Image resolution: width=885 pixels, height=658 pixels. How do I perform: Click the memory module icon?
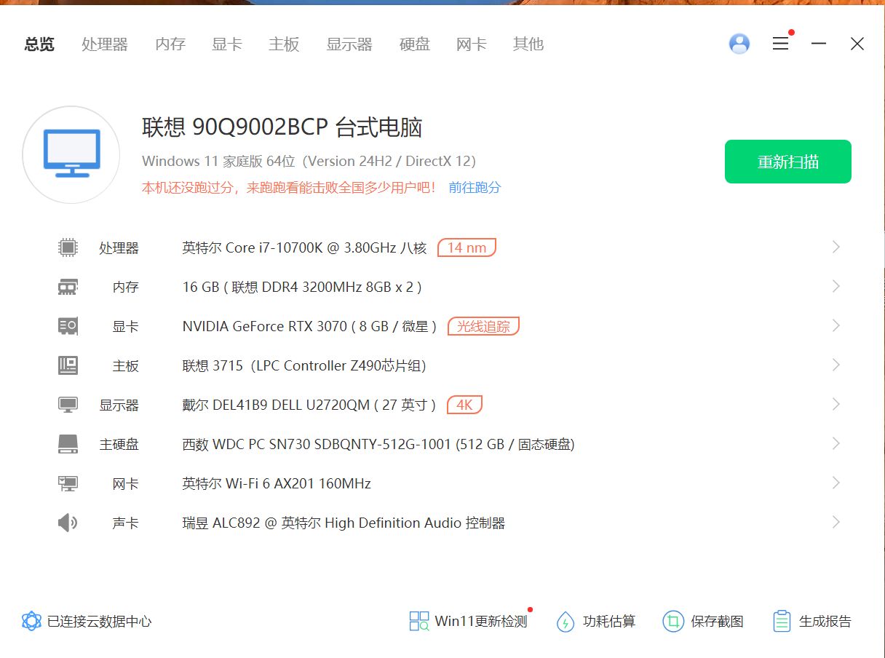68,287
